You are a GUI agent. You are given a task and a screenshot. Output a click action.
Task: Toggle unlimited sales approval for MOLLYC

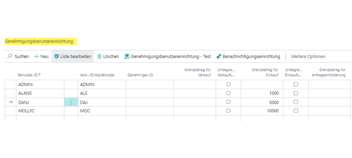[x=228, y=111]
